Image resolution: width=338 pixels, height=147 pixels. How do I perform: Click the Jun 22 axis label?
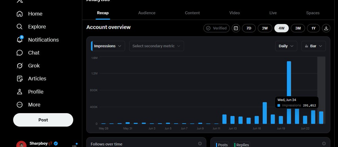[305, 129]
